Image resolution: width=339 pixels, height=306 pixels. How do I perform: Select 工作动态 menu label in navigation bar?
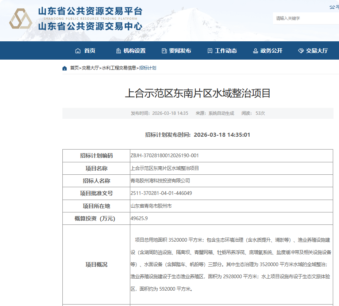pos(226,51)
